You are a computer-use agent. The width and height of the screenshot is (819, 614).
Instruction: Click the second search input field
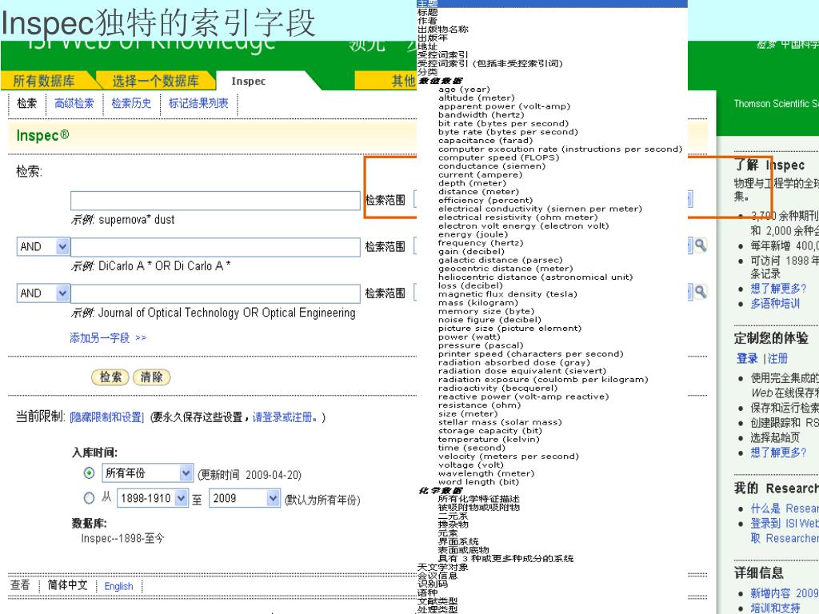[x=215, y=246]
